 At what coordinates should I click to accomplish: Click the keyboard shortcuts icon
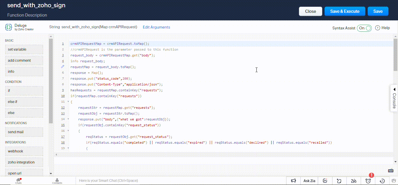[391, 171]
